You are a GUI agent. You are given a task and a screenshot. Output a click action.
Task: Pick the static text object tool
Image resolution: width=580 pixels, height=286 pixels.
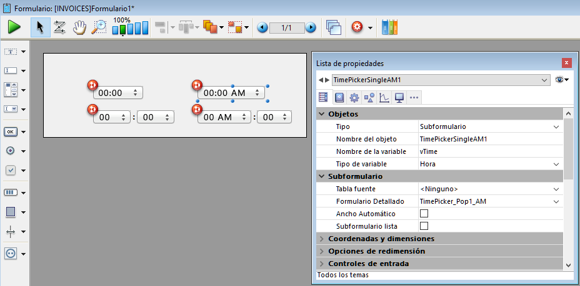click(x=11, y=52)
